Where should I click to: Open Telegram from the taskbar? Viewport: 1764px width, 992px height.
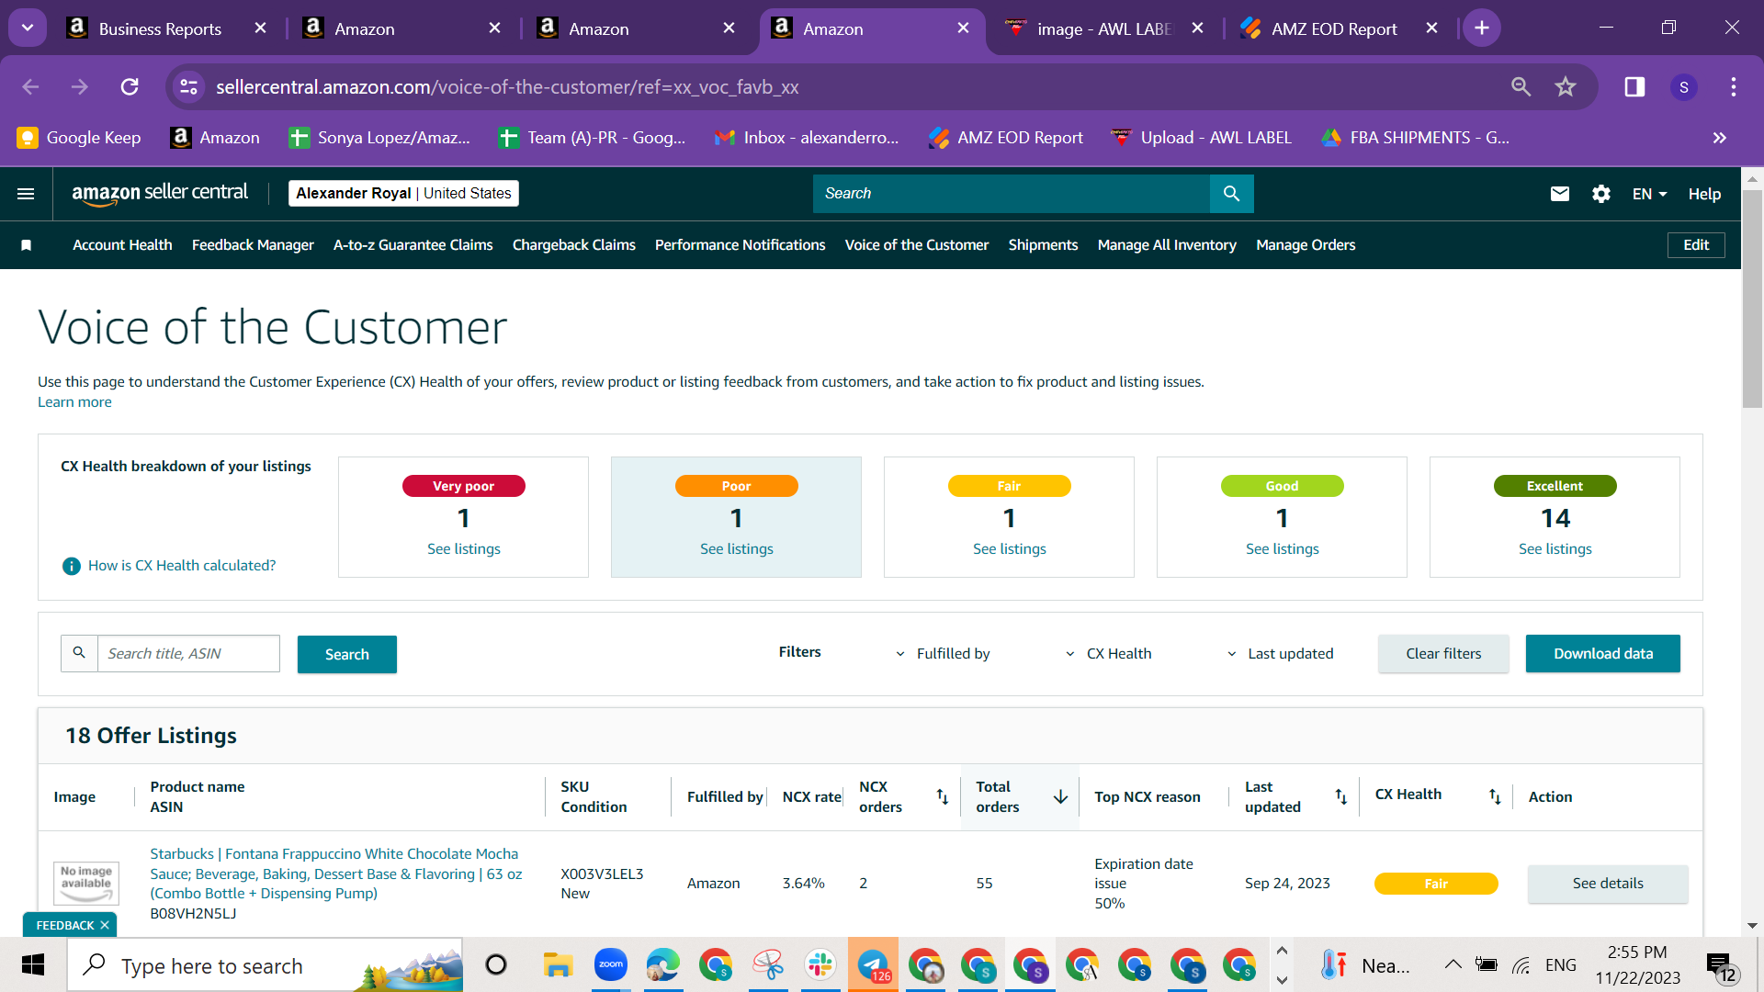tap(873, 964)
